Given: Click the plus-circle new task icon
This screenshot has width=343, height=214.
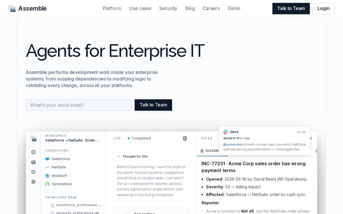Looking at the screenshot, I should click(33, 152).
